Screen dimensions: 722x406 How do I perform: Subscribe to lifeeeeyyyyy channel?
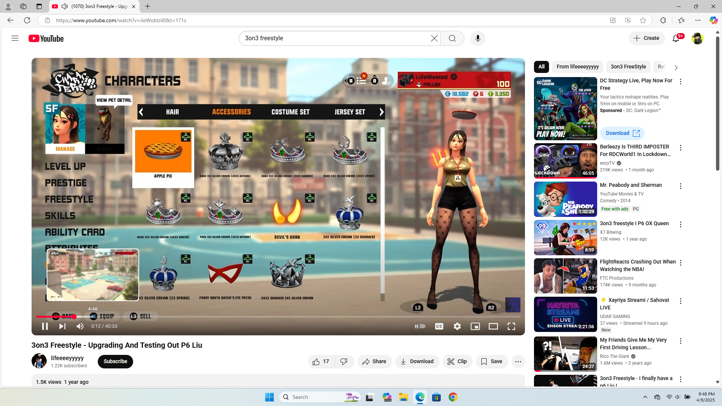(x=115, y=362)
